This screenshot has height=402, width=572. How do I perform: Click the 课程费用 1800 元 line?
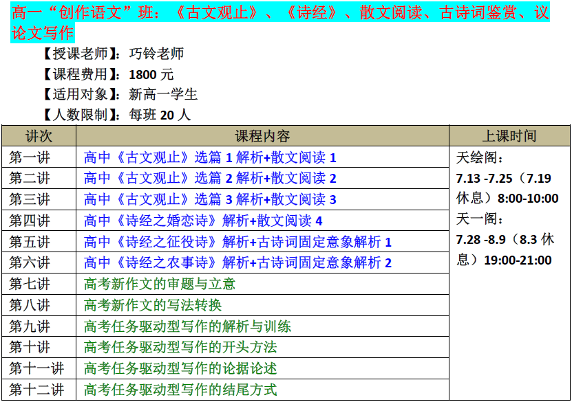pyautogui.click(x=107, y=74)
